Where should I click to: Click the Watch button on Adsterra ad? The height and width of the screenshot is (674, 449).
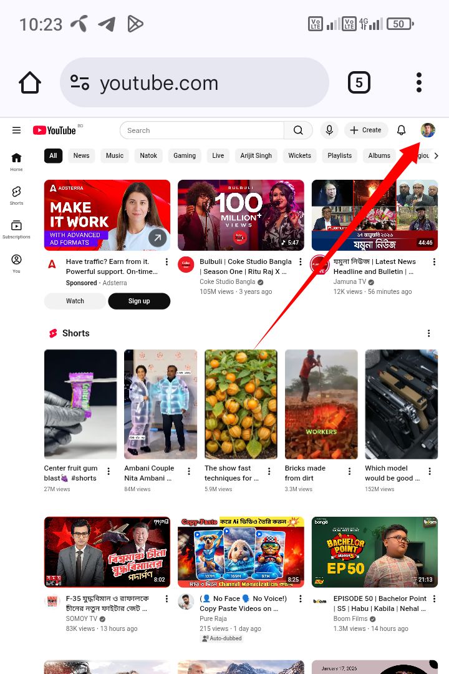point(75,301)
